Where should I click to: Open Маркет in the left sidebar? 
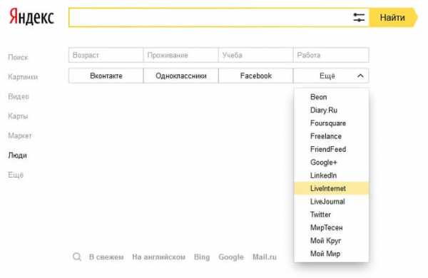(20, 135)
